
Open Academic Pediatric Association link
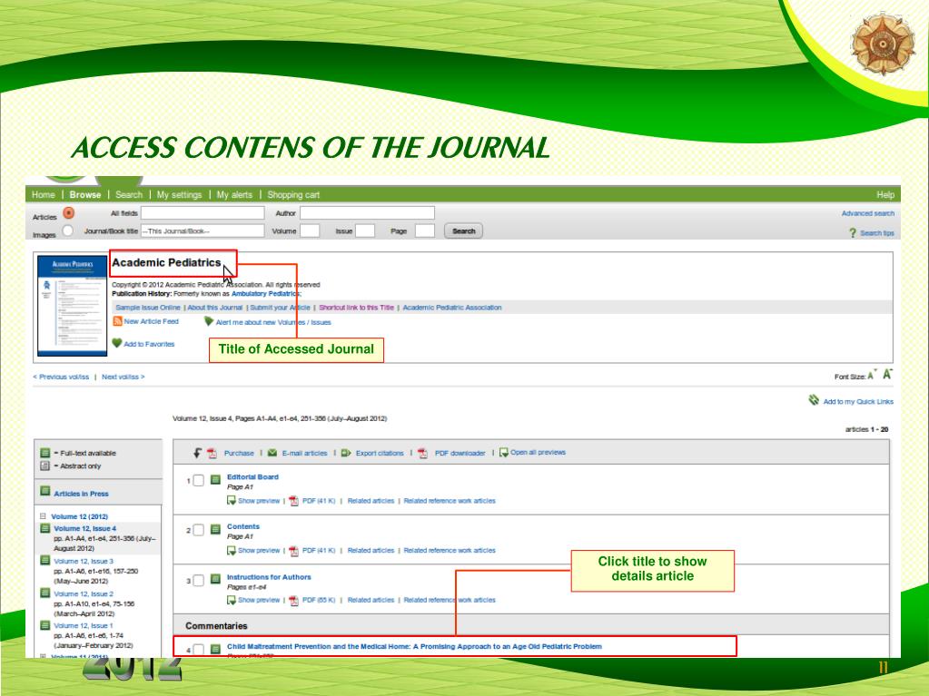coord(452,308)
